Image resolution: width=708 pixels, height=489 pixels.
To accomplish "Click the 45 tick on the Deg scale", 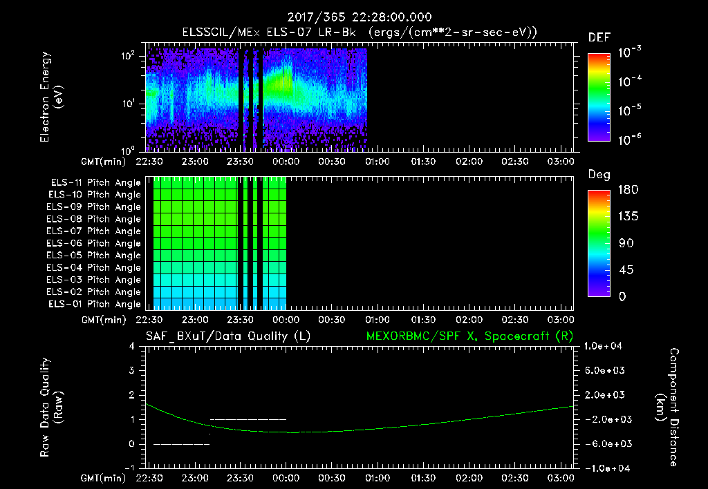I will [x=626, y=270].
